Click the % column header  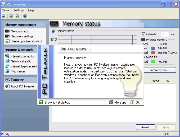click(168, 81)
